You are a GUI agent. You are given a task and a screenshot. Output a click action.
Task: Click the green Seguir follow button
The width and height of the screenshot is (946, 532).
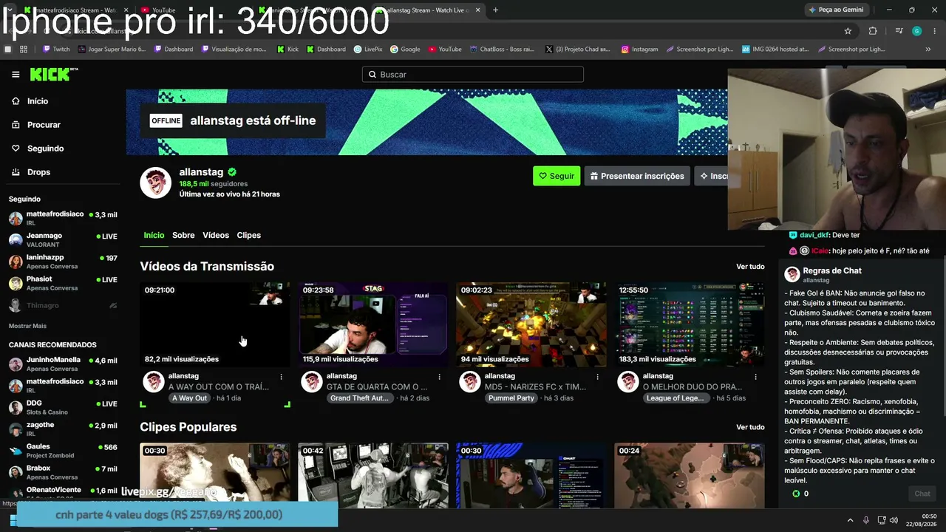pyautogui.click(x=557, y=176)
